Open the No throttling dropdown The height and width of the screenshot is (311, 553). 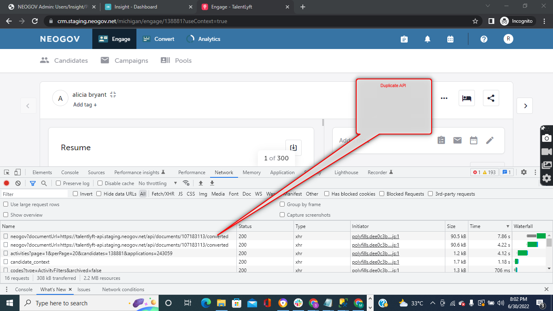(x=157, y=183)
